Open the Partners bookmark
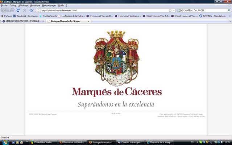The width and height of the screenshot is (232, 145). coord(7,16)
